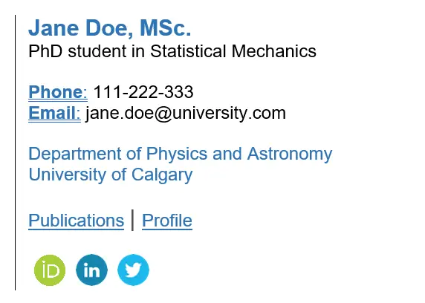Click the jane.doe@university.com email address
The image size is (425, 303).
point(186,114)
